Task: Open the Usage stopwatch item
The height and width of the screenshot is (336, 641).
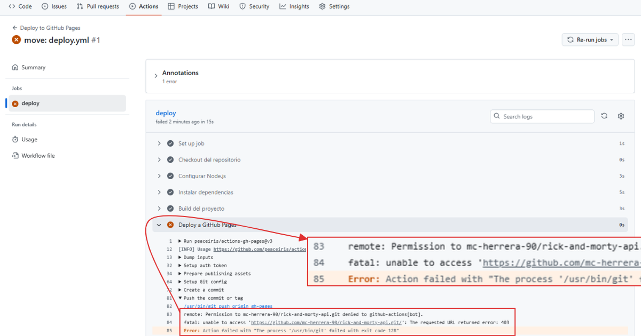Action: 29,140
